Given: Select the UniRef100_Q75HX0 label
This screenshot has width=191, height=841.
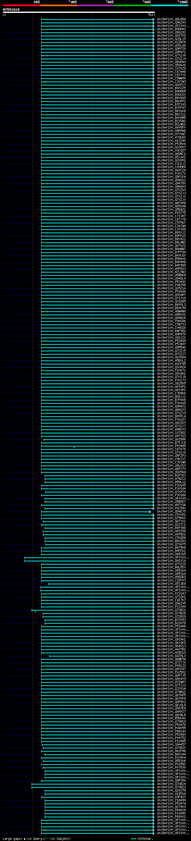Looking at the screenshot, I should 171,518.
